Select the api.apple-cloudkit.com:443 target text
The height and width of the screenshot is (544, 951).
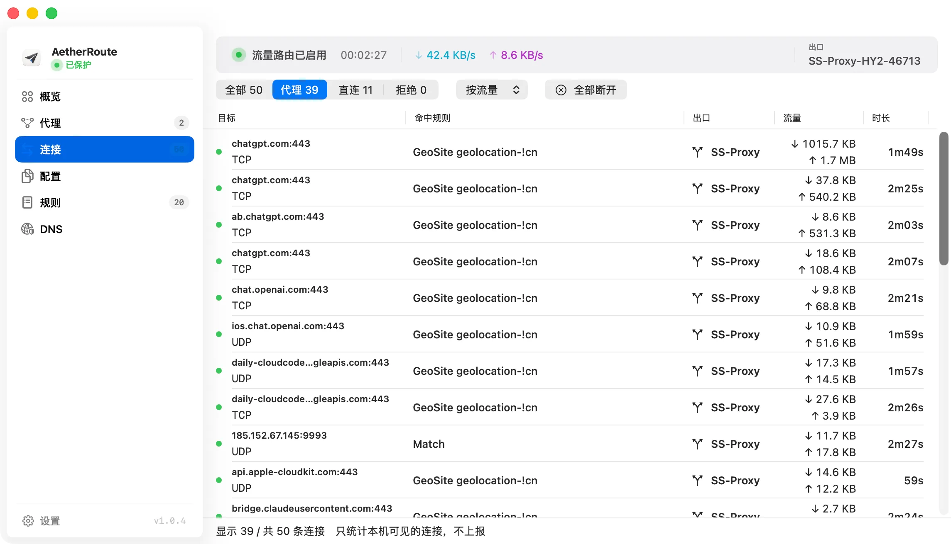pos(294,472)
